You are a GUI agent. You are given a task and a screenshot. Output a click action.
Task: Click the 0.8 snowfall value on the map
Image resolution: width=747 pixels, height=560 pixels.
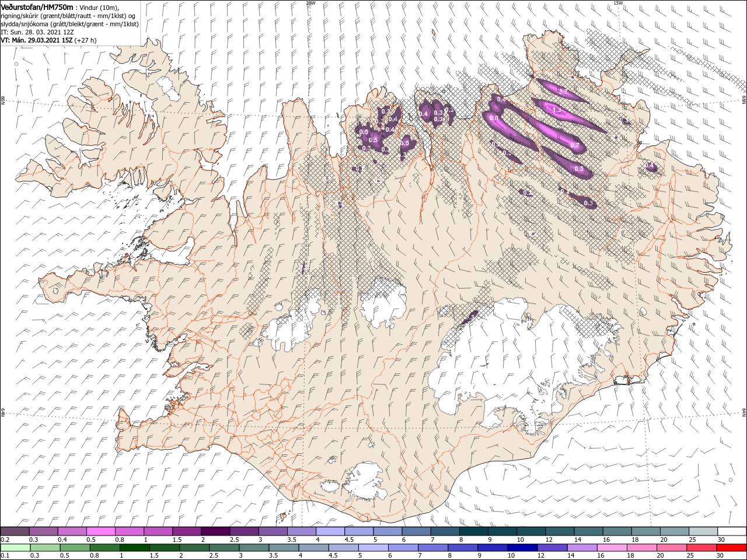(493, 118)
